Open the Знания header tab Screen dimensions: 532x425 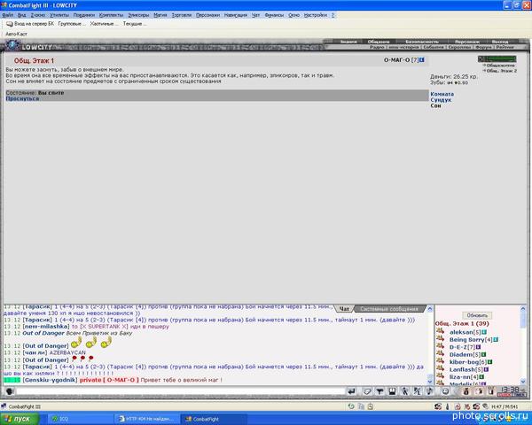click(348, 42)
